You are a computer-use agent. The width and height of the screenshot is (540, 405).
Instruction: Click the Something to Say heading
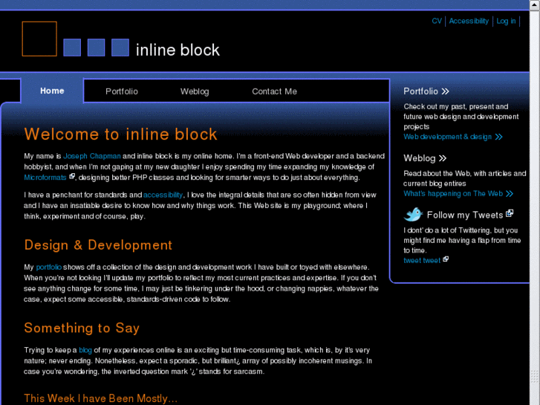(x=82, y=328)
